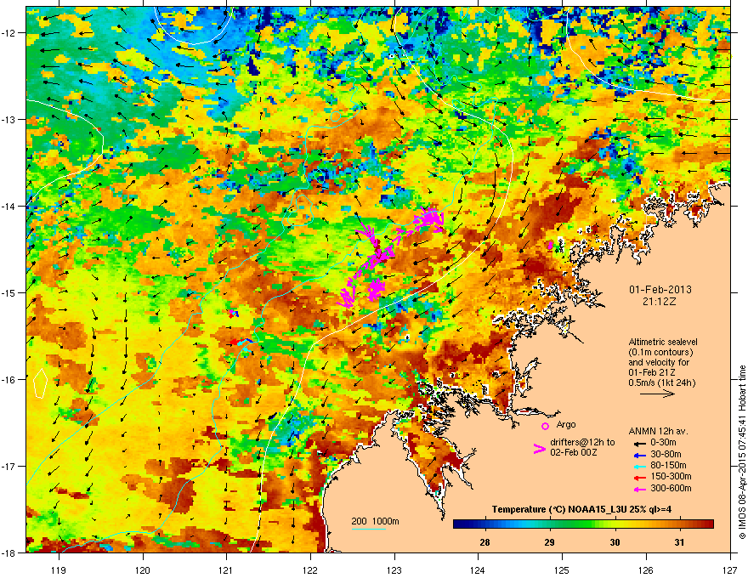Click the drifters@12h to legend text
This screenshot has height=578, width=748.
click(x=582, y=443)
